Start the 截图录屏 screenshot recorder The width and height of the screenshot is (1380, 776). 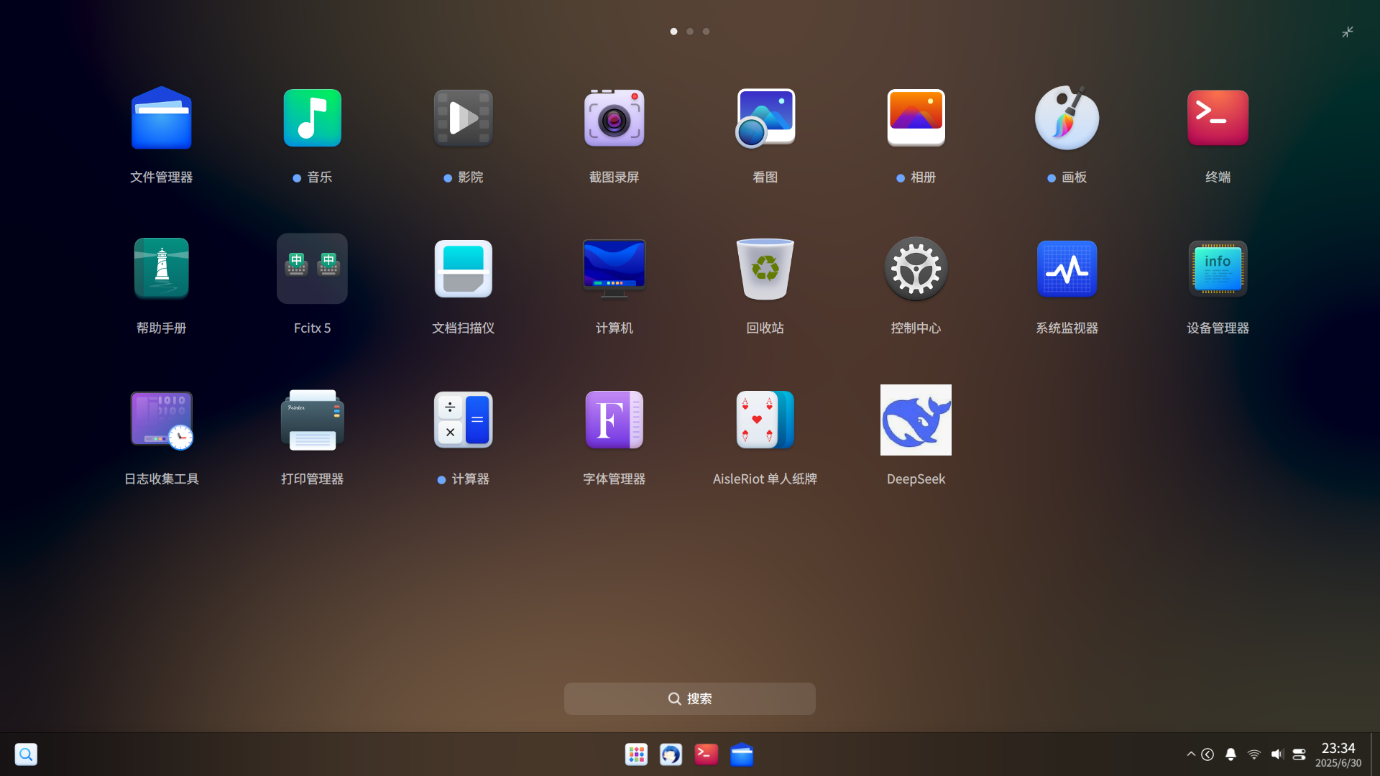click(x=614, y=119)
